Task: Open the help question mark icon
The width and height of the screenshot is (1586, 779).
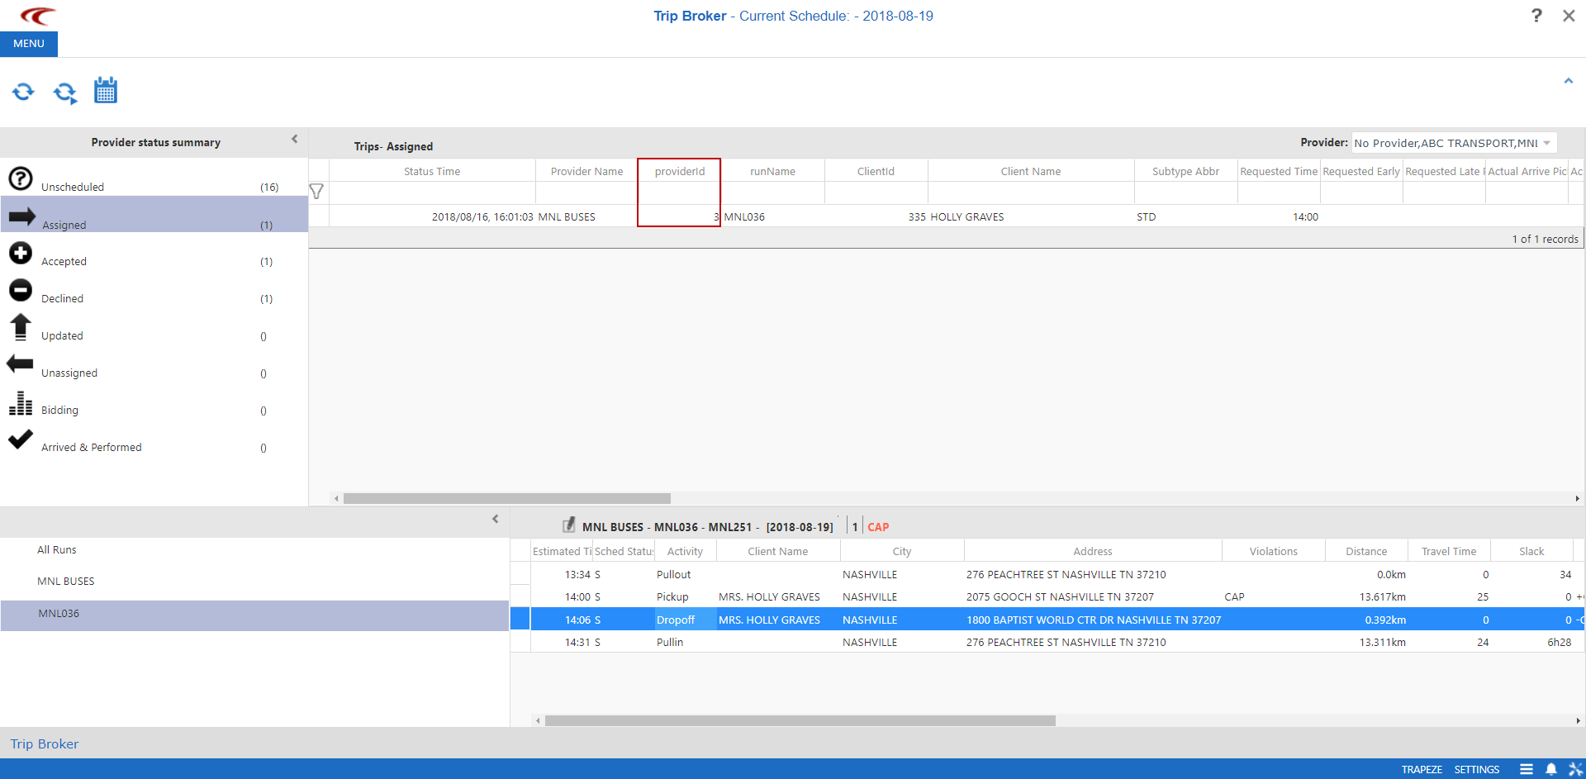Action: (x=1536, y=16)
